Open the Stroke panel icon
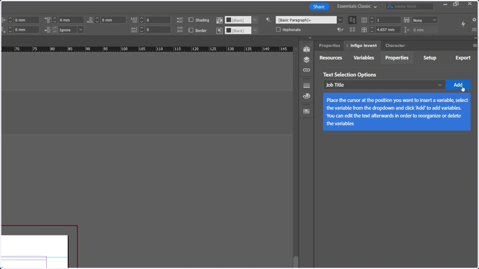 [307, 86]
